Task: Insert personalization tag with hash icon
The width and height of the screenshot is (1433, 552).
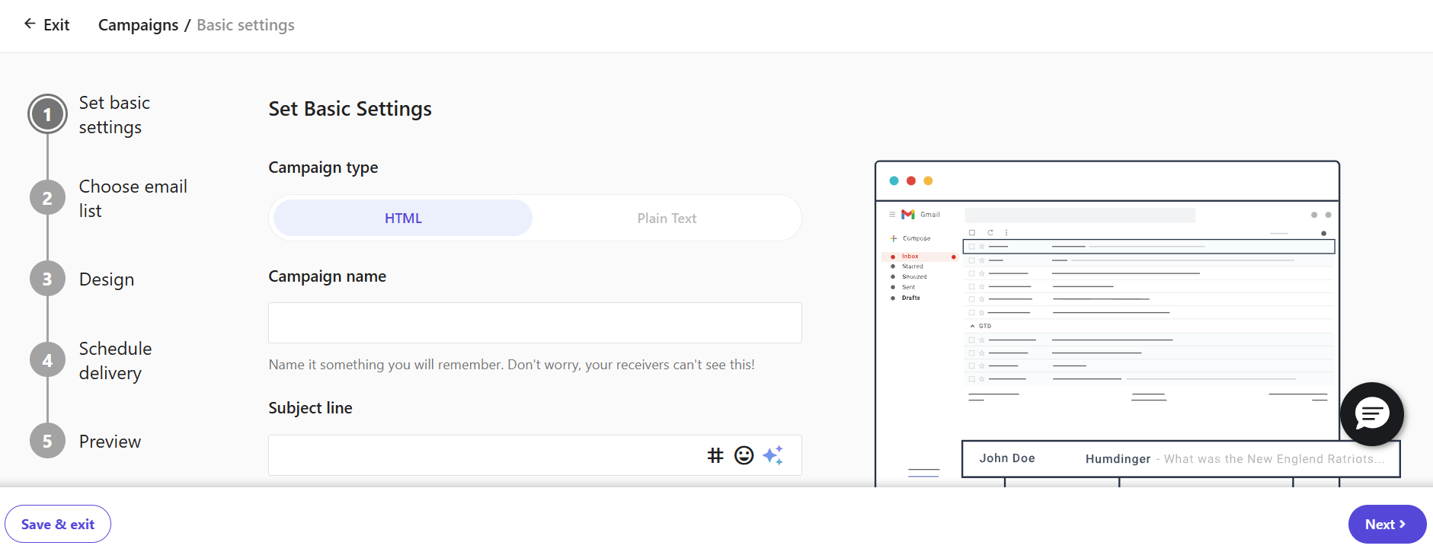Action: pyautogui.click(x=715, y=455)
